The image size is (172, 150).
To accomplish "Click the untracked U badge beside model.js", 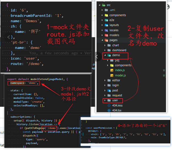I will coord(164,76).
